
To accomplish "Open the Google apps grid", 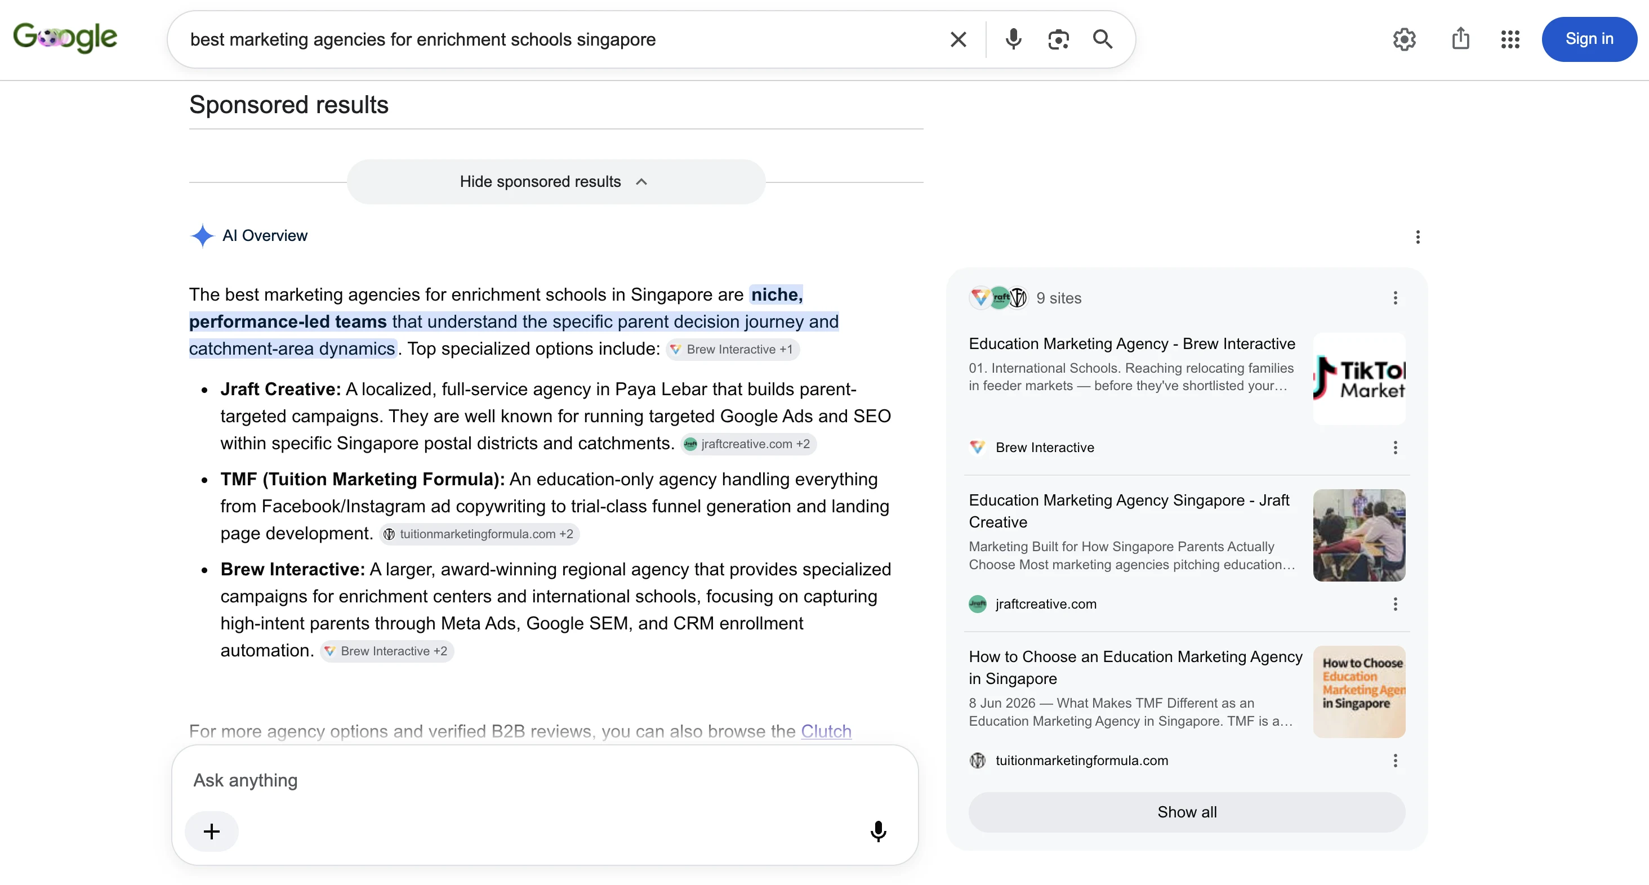I will pos(1510,39).
